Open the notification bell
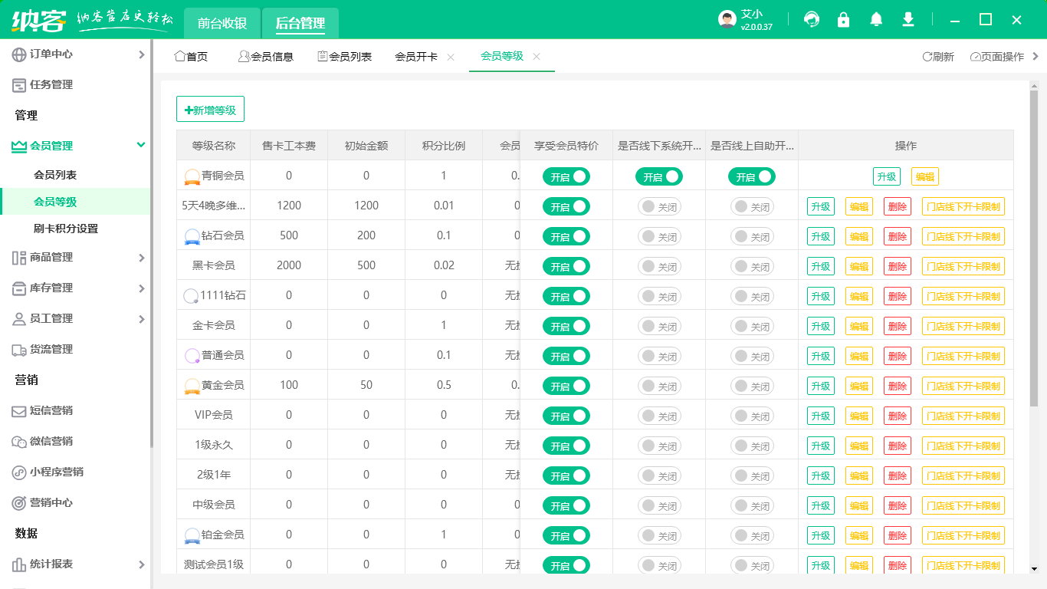Screen dimensions: 1047x589 pyautogui.click(x=876, y=20)
